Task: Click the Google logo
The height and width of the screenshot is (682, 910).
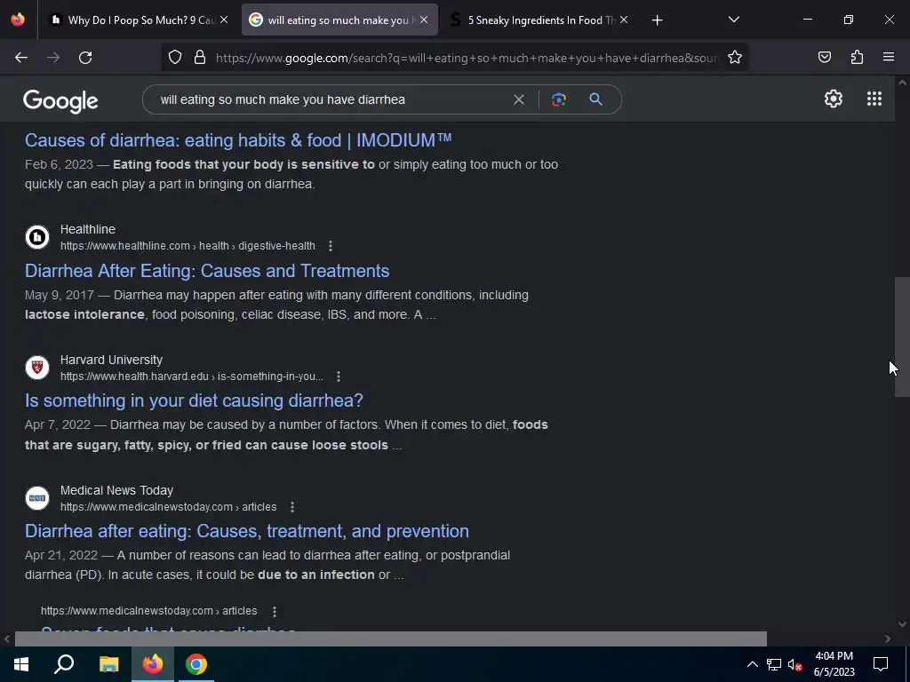Action: tap(60, 101)
